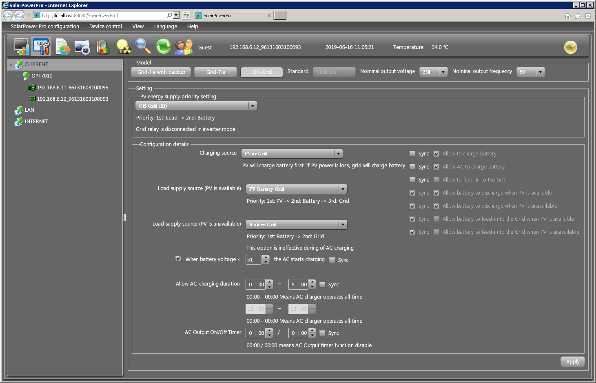Apply the configuration settings
Screen dimensions: 596x383
coord(573,362)
